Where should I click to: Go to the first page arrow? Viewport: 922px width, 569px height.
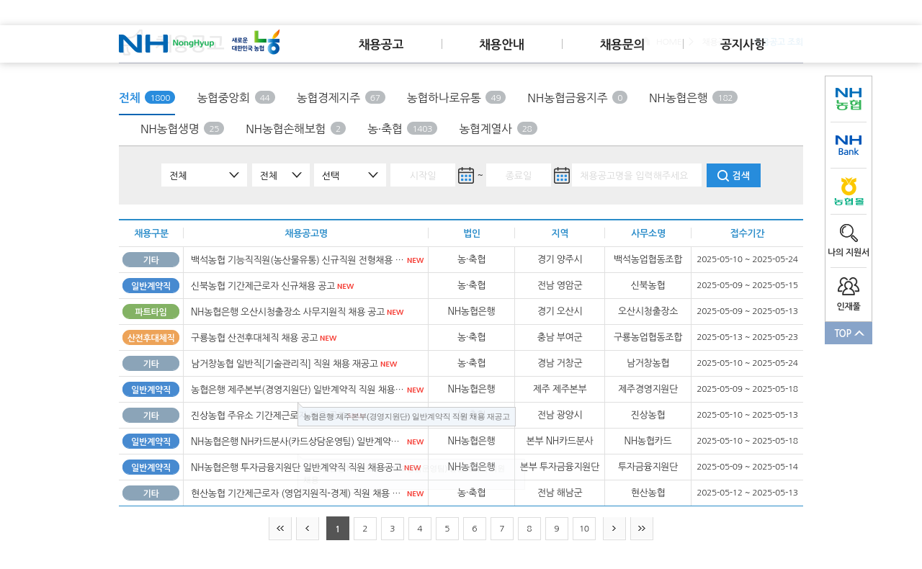pyautogui.click(x=280, y=529)
